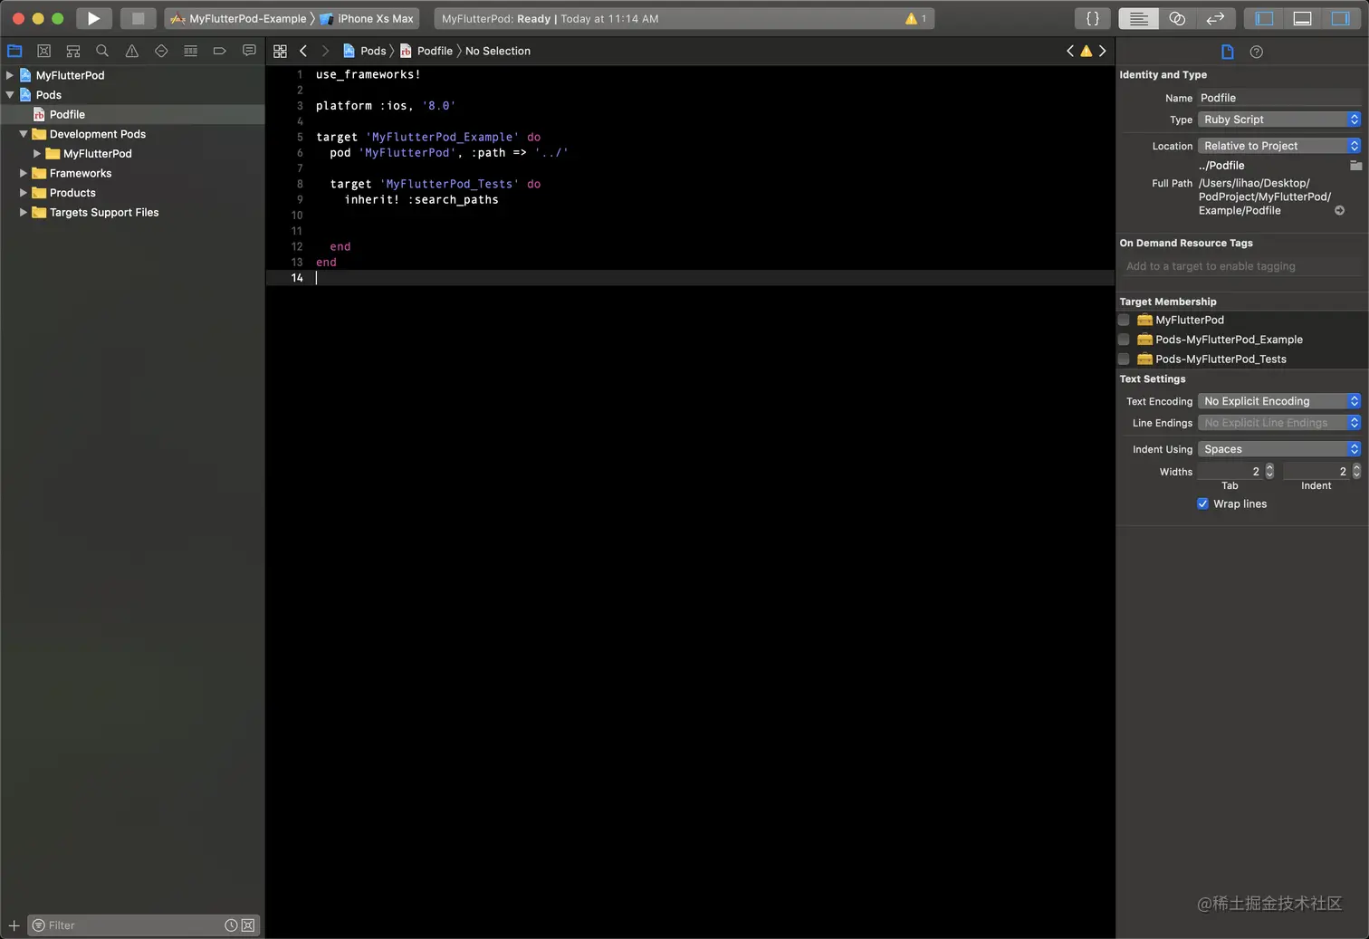This screenshot has height=939, width=1369.
Task: Collapse the Development Pods group
Action: click(x=24, y=134)
